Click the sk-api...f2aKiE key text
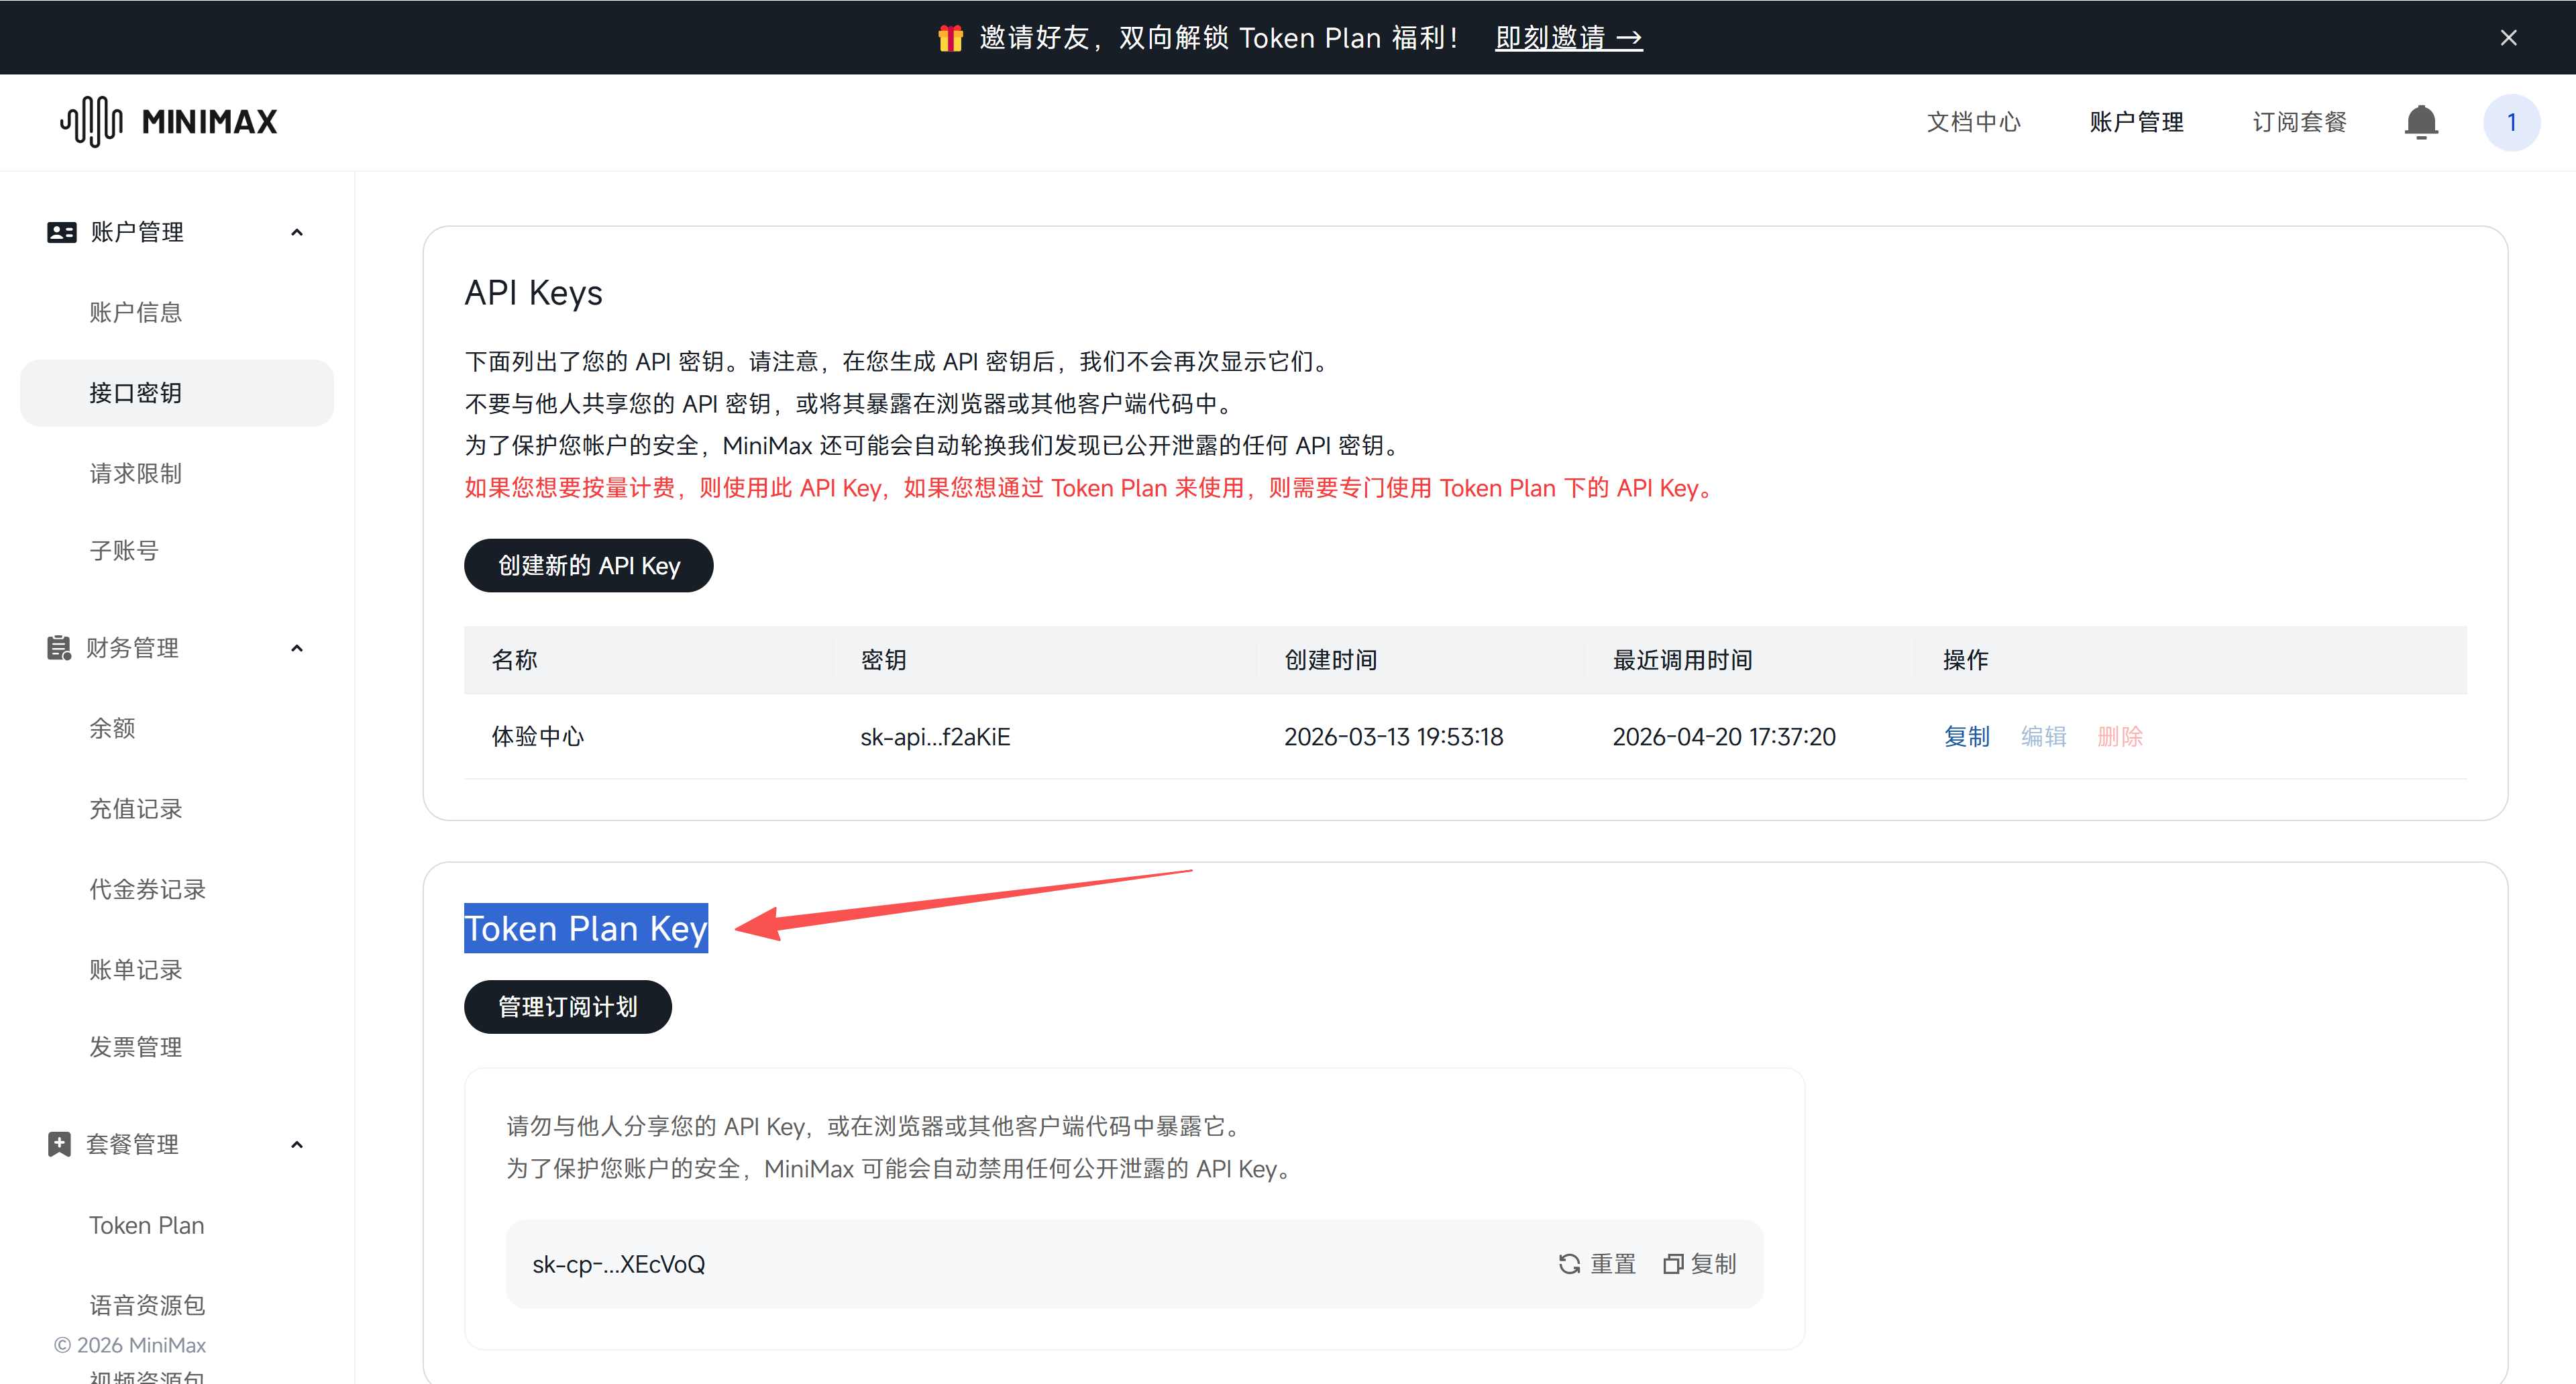This screenshot has height=1384, width=2576. click(935, 736)
